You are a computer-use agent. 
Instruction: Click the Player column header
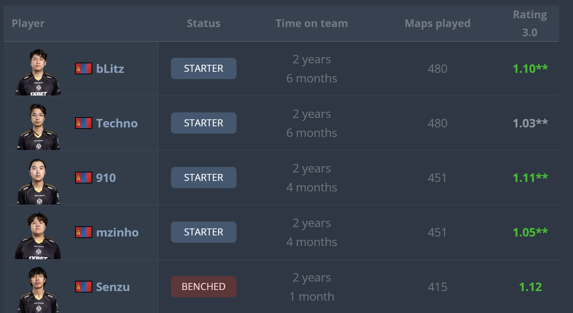tap(28, 23)
